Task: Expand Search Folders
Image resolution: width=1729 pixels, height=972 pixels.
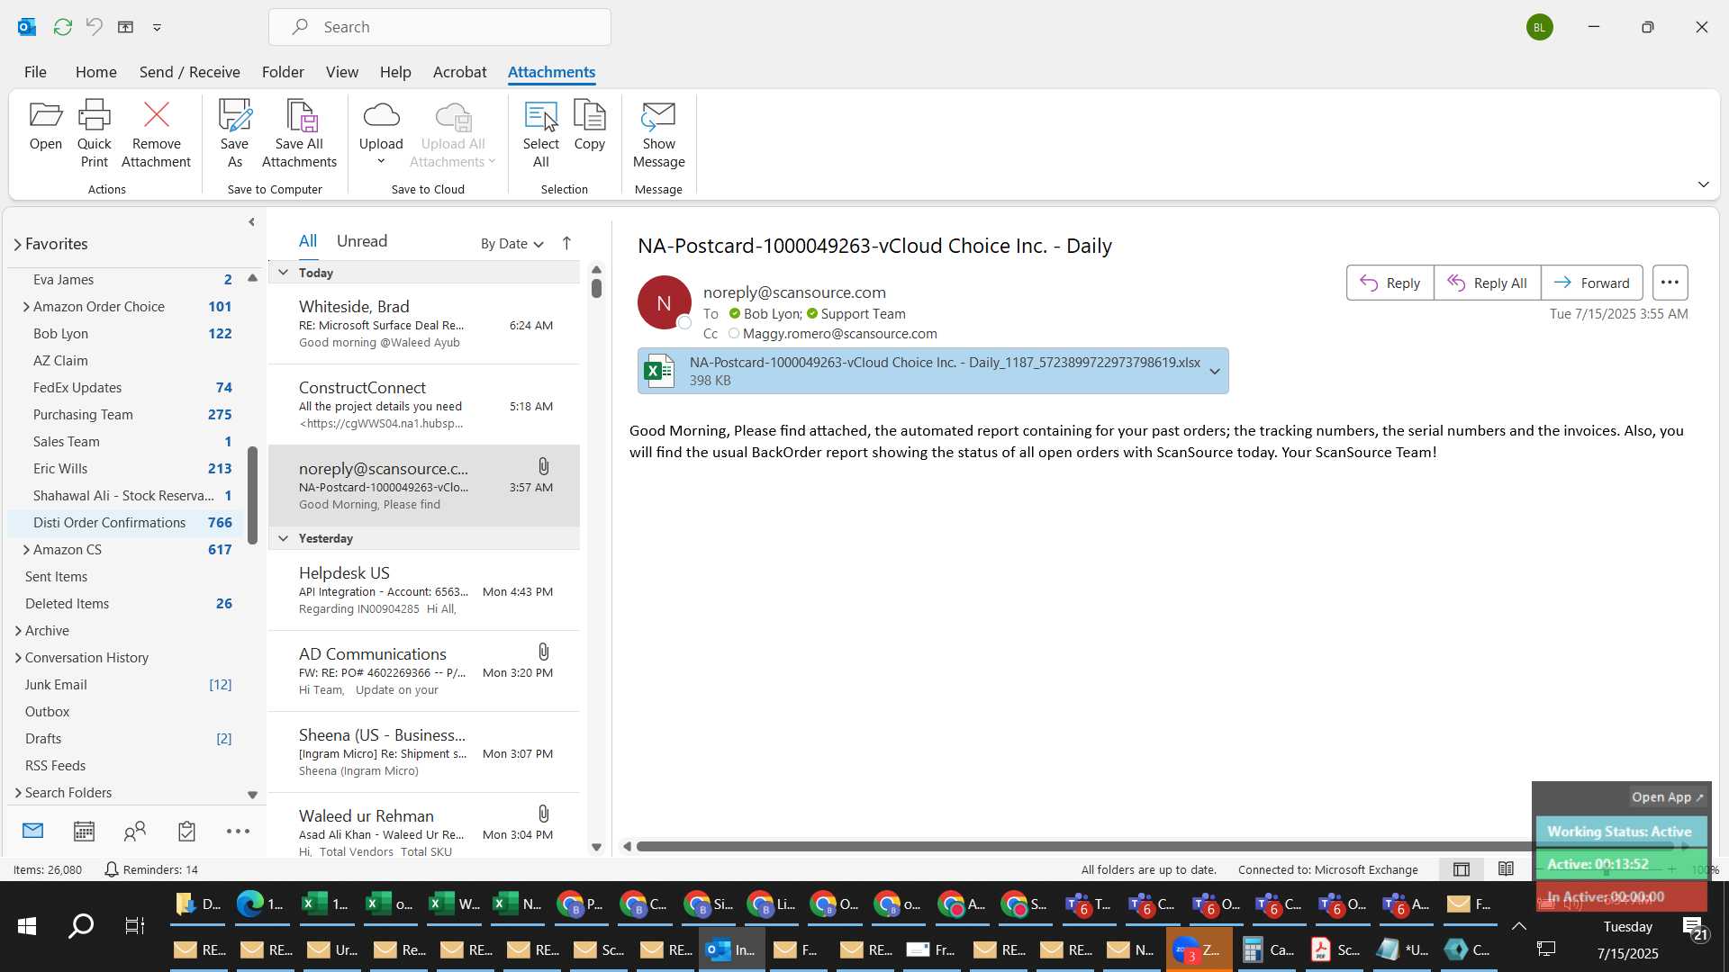Action: [x=18, y=792]
